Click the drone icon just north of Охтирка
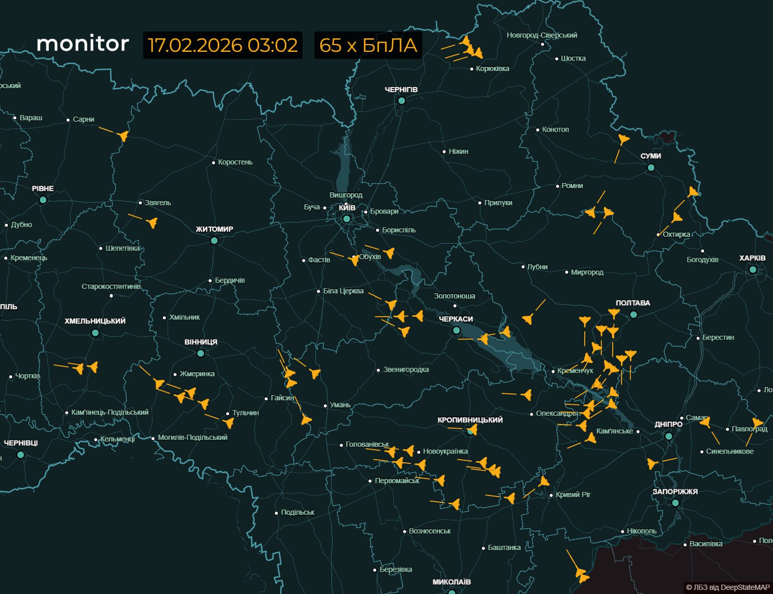Screen dimensions: 773x594 [x=677, y=217]
